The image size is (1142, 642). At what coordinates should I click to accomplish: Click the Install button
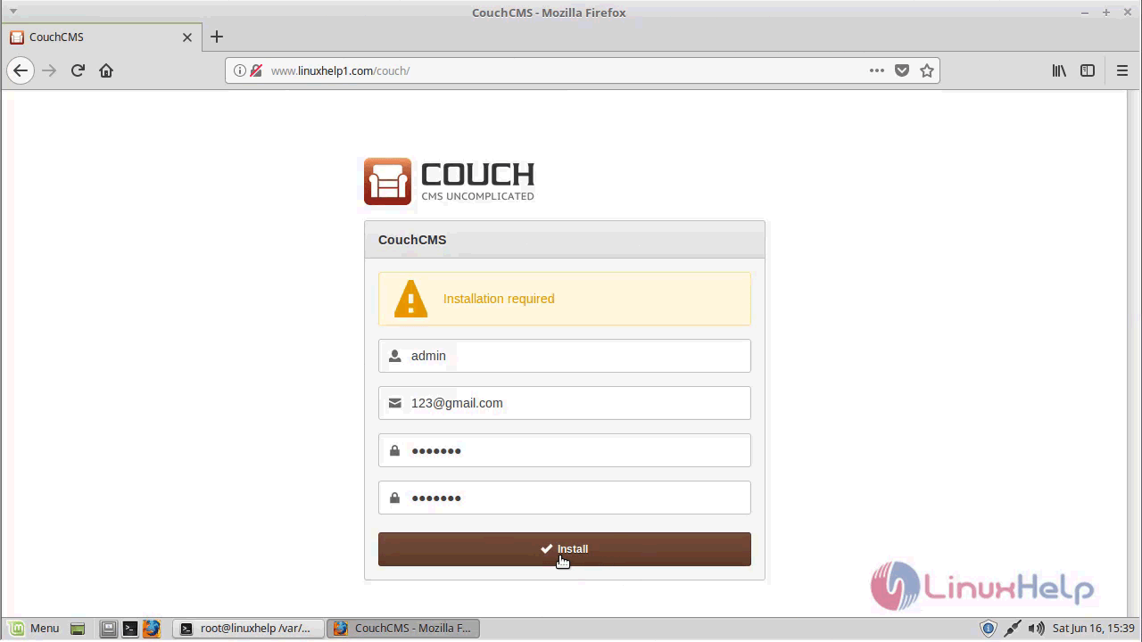(564, 549)
